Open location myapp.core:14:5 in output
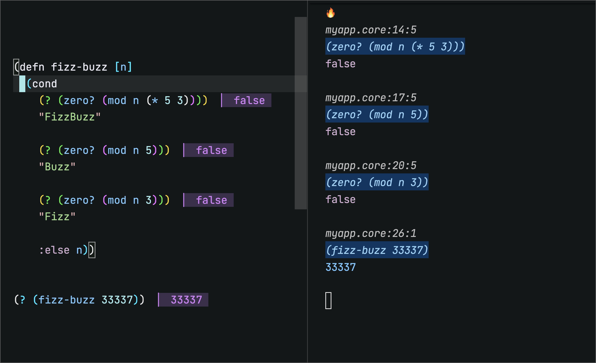 371,30
